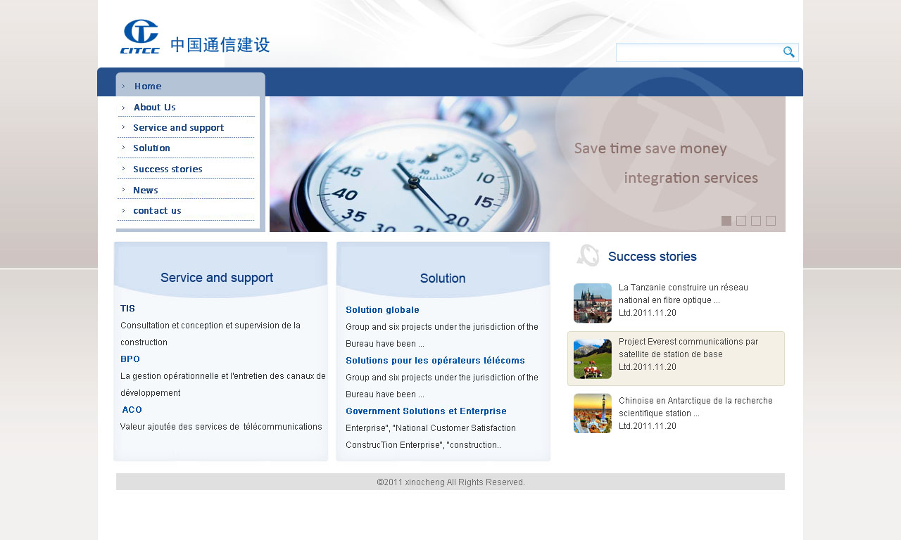901x540 pixels.
Task: Select the first banner slide indicator
Action: tap(726, 221)
